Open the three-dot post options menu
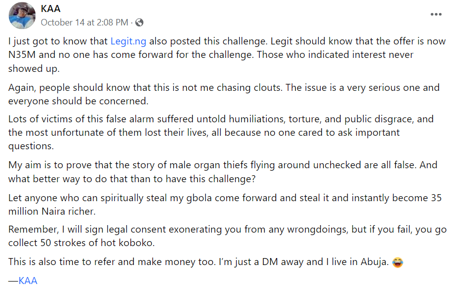The image size is (451, 291). pyautogui.click(x=436, y=14)
